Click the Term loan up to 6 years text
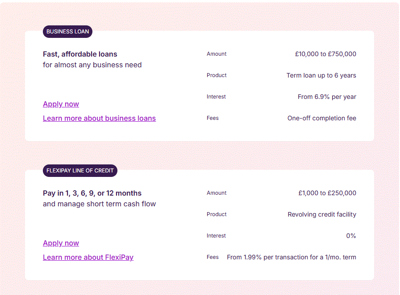 pos(321,76)
